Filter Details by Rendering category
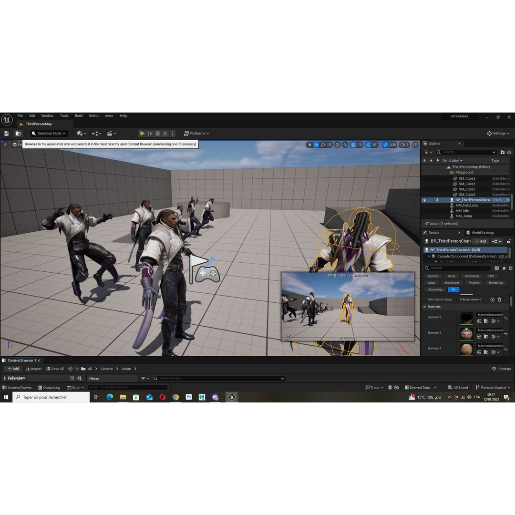Viewport: 515px width, 515px height. coord(495,283)
